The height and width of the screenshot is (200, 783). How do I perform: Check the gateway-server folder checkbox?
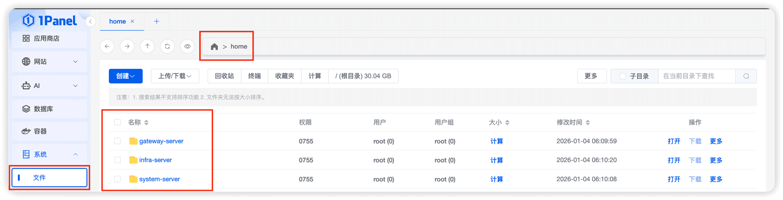click(117, 141)
